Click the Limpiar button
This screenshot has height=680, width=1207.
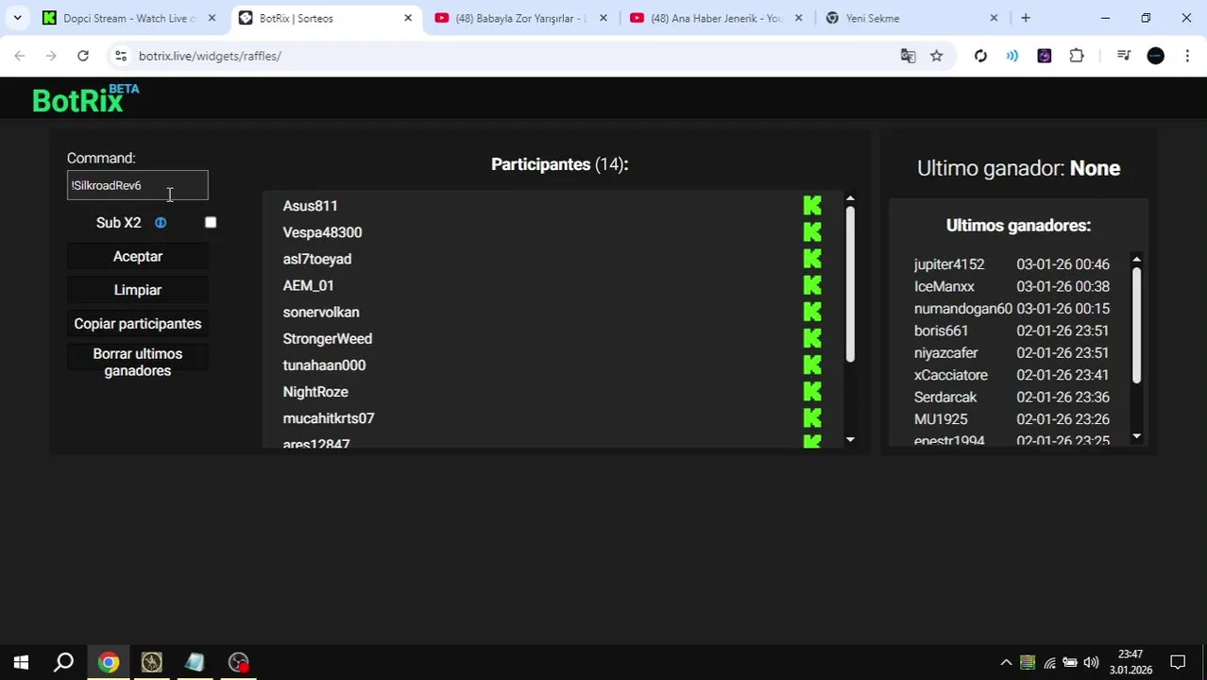point(138,290)
